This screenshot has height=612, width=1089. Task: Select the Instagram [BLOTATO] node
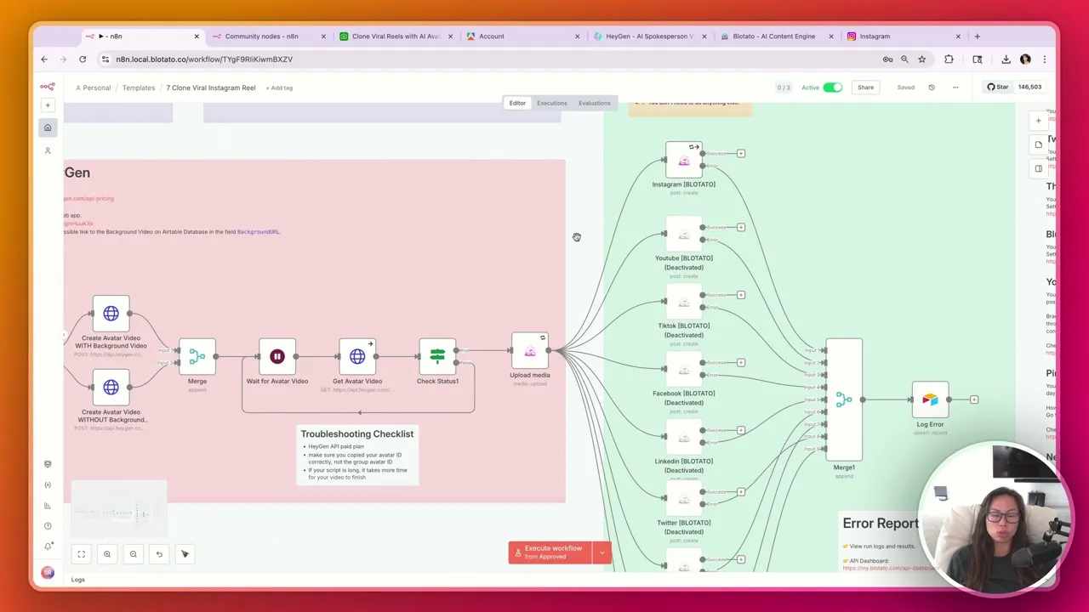tap(684, 160)
